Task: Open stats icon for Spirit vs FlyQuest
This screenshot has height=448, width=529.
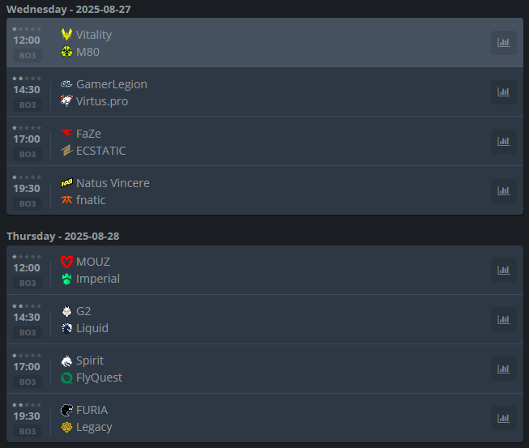Action: [x=503, y=369]
